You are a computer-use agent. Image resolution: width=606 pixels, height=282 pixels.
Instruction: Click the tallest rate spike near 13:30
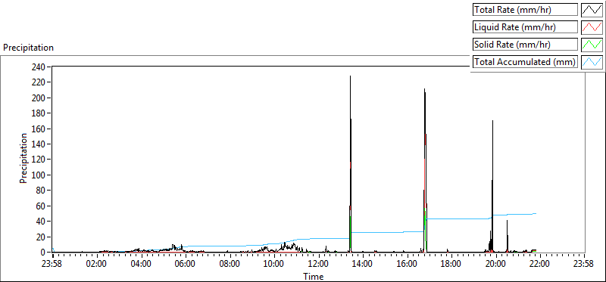click(350, 163)
